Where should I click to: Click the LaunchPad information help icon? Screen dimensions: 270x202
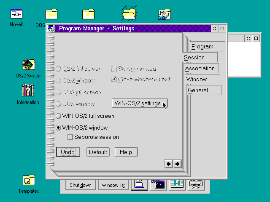pos(177,185)
